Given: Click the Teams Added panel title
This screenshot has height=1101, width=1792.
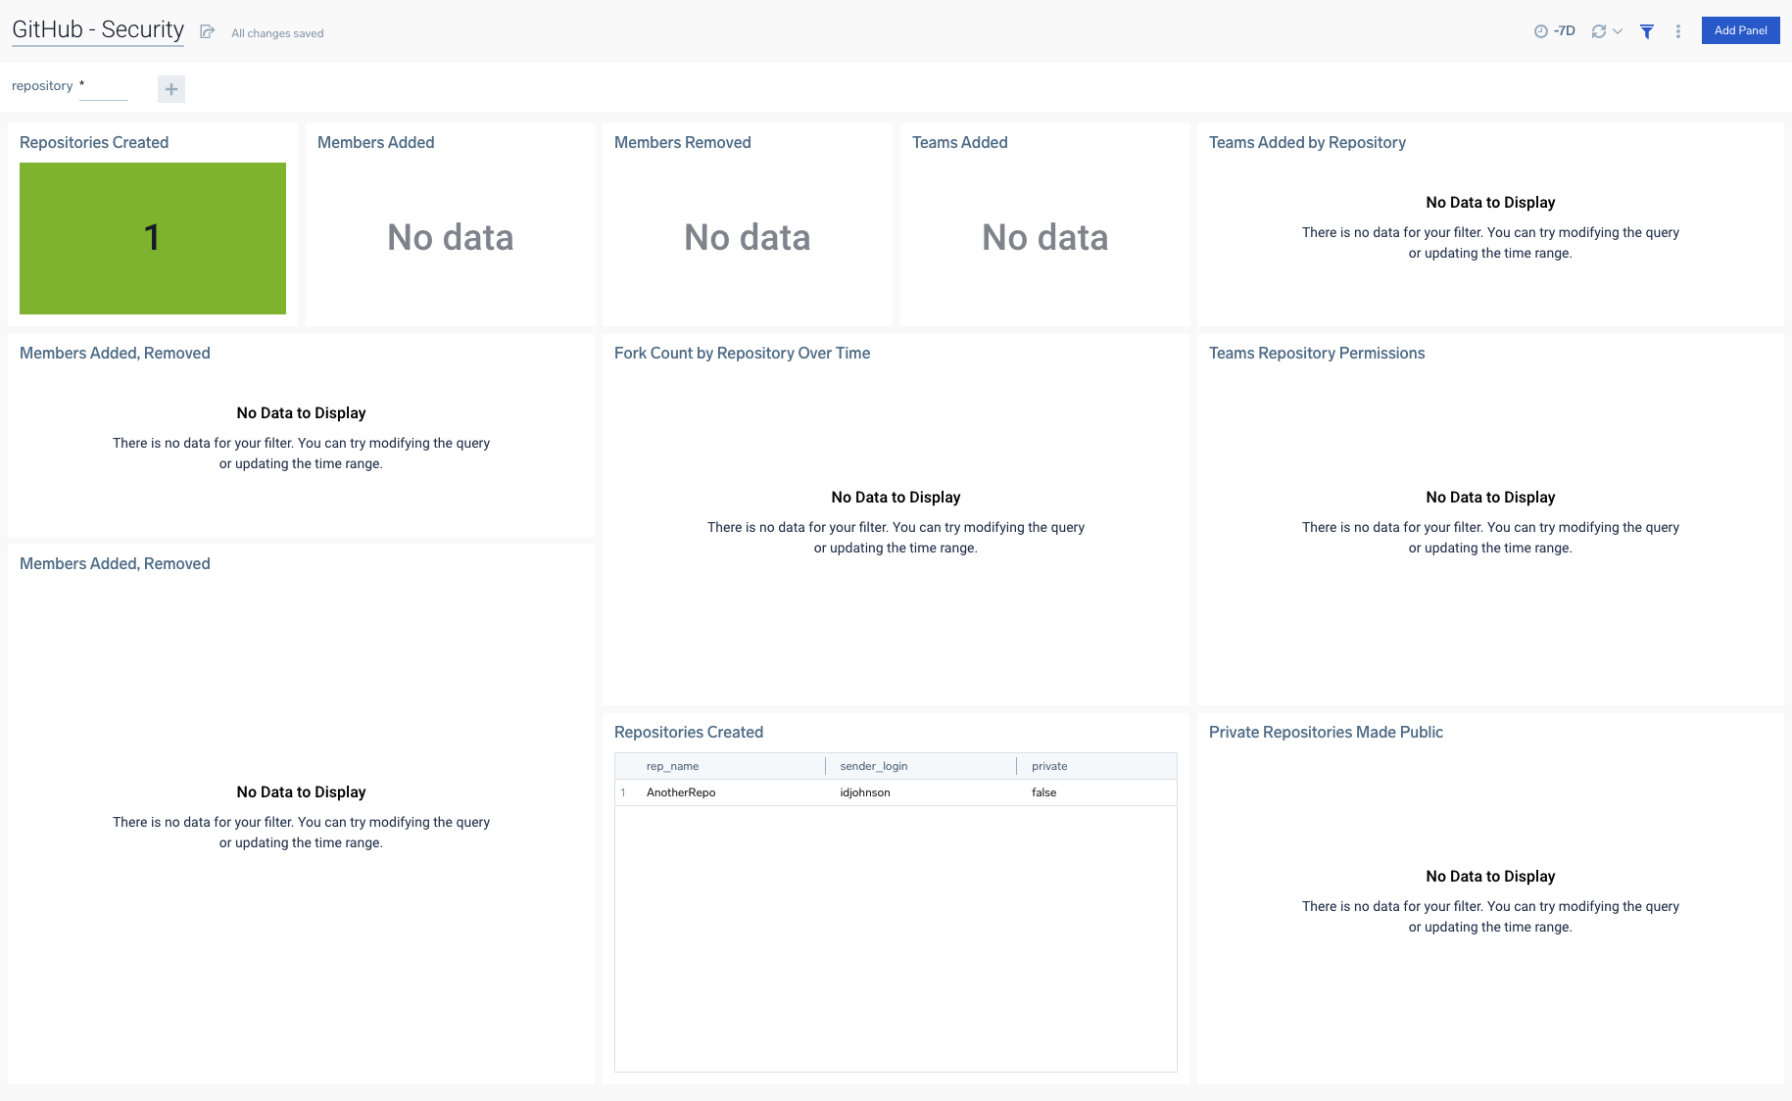Looking at the screenshot, I should (x=960, y=142).
